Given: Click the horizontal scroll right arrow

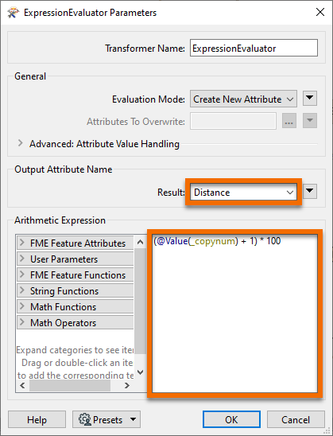Looking at the screenshot, I should (x=127, y=385).
